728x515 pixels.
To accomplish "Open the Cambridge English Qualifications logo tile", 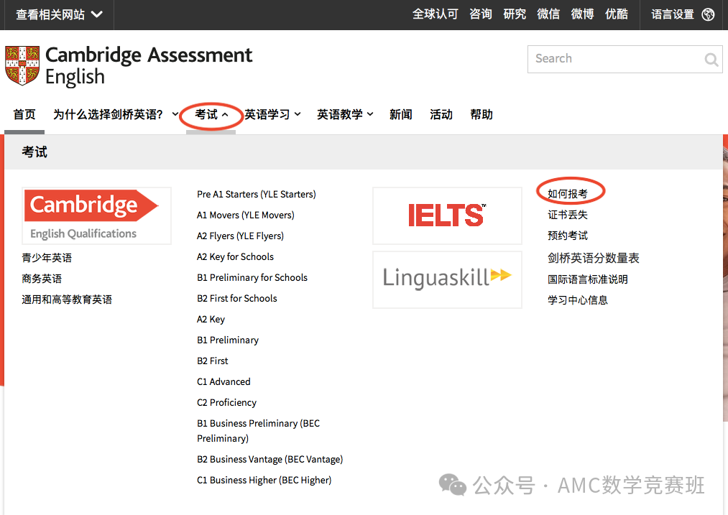I will [96, 215].
